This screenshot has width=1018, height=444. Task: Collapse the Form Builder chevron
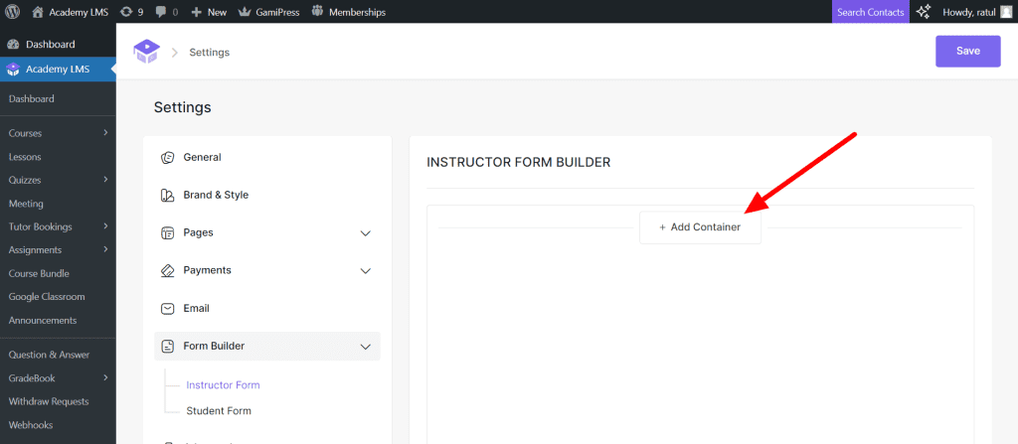point(366,347)
